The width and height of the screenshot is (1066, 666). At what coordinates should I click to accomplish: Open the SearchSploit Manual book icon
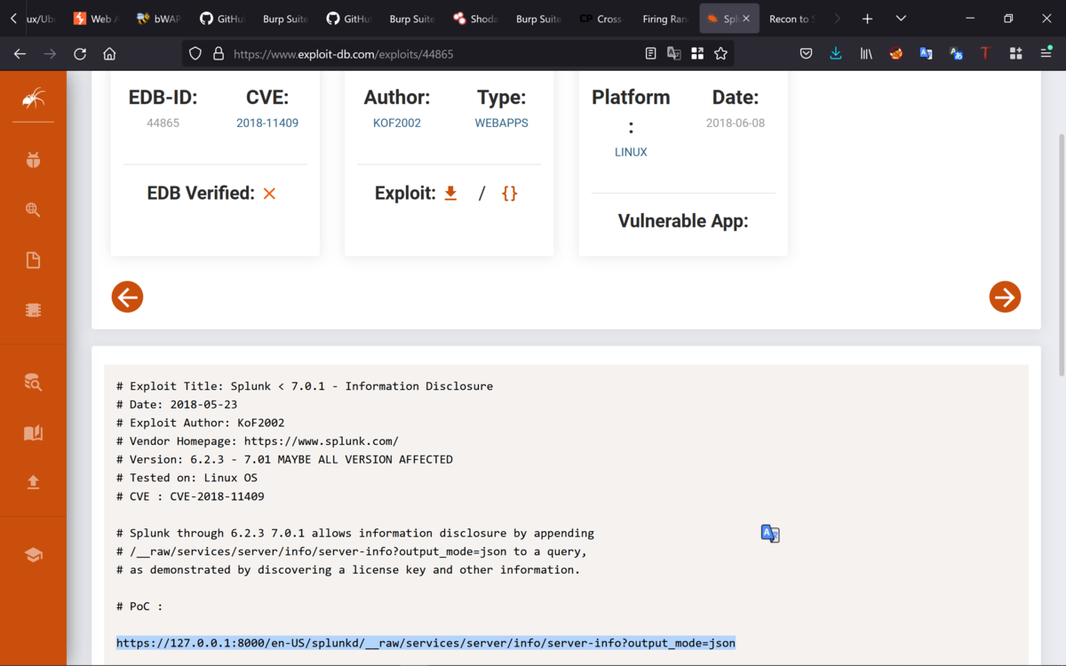33,432
